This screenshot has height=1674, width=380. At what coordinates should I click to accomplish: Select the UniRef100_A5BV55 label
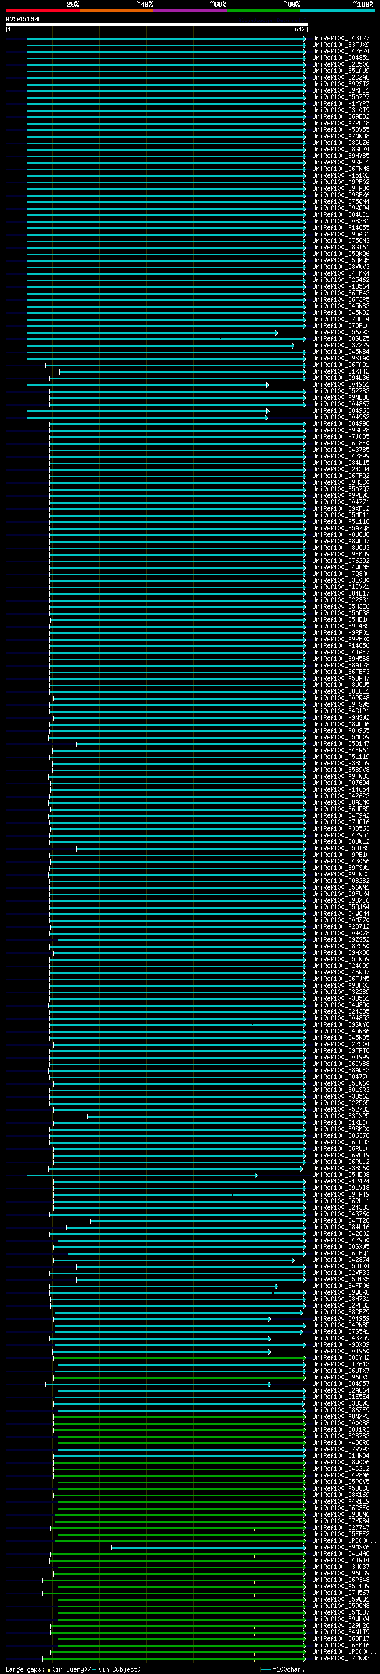pyautogui.click(x=341, y=130)
